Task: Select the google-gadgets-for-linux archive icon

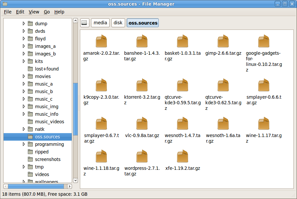Action: pos(264,41)
